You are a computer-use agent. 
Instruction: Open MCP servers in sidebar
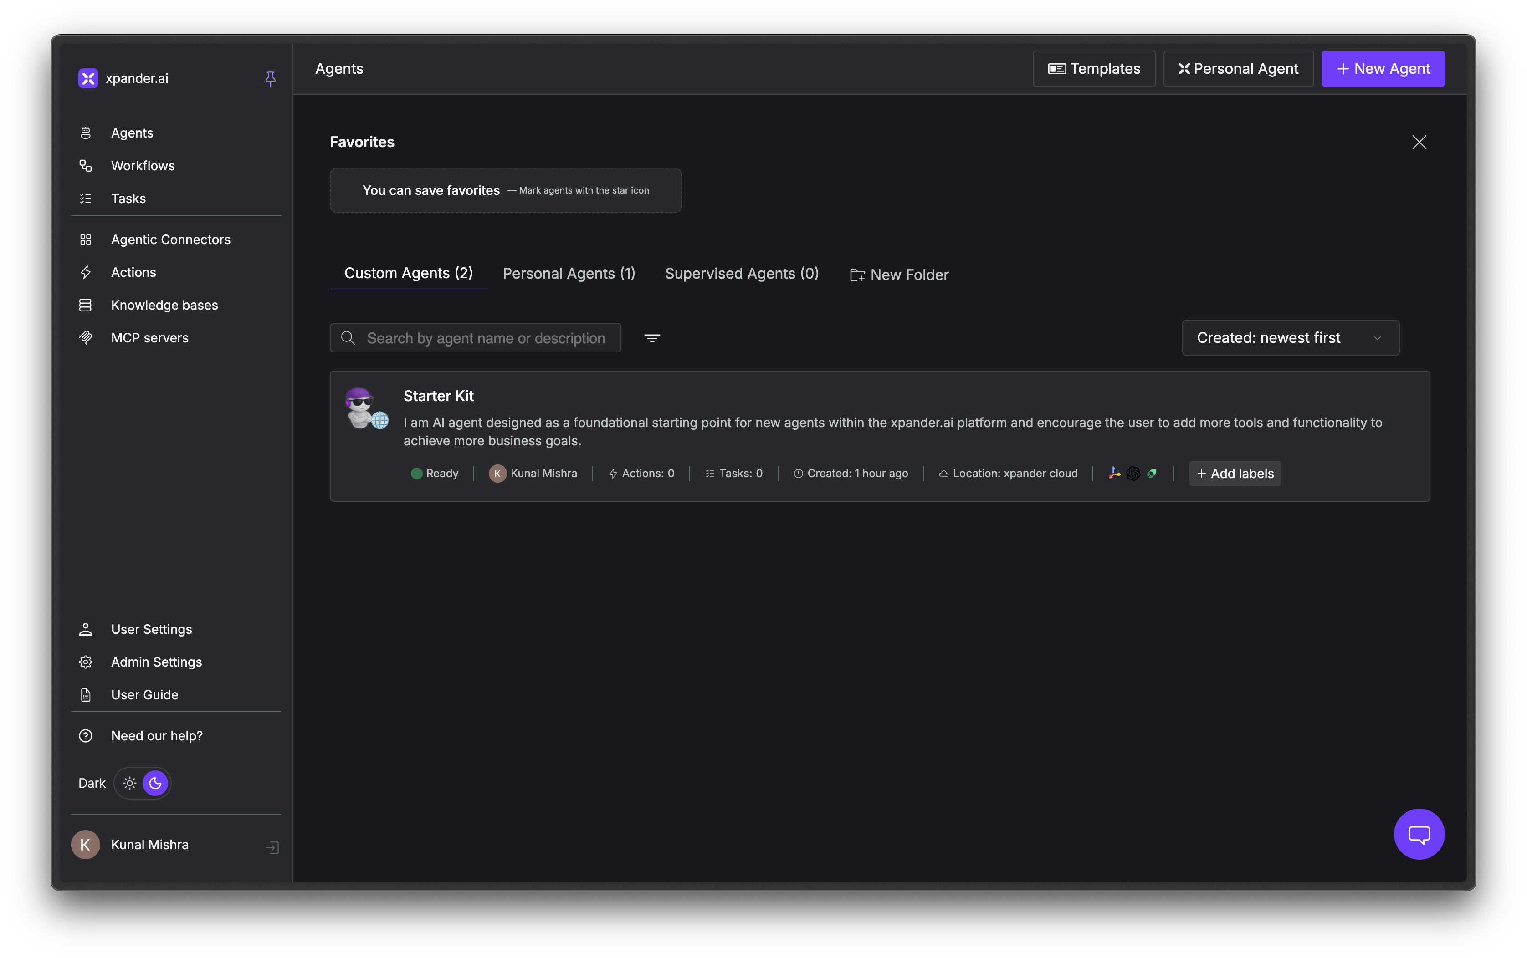click(86, 338)
